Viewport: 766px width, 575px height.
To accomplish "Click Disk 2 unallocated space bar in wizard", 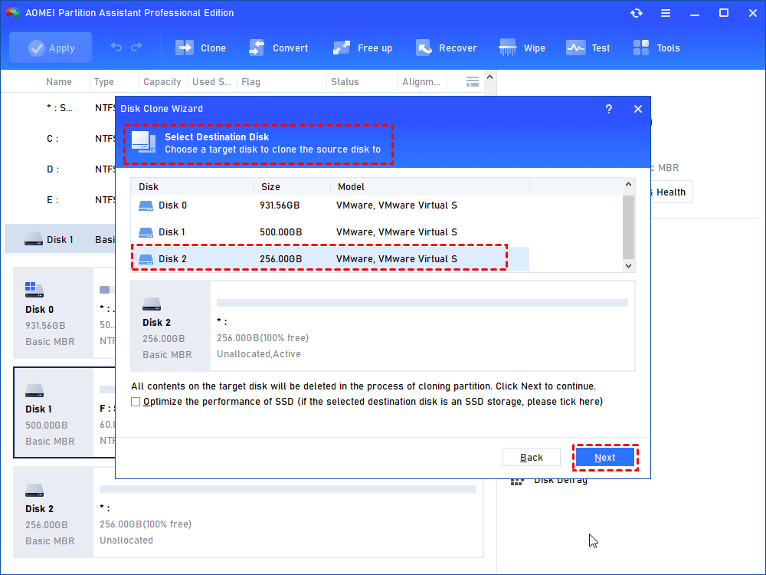I will coord(422,303).
